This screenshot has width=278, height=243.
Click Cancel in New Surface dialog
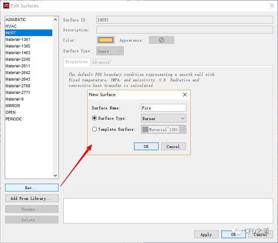(x=173, y=147)
